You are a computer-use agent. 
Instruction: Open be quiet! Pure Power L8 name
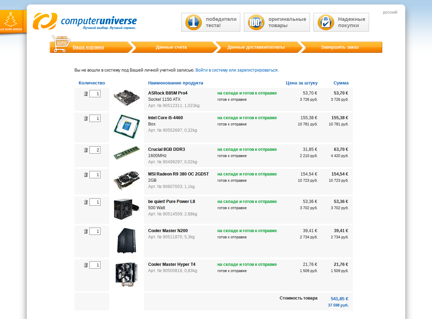click(171, 202)
